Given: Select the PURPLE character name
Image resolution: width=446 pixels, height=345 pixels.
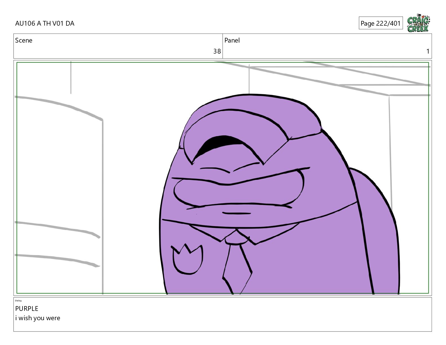Looking at the screenshot, I should pyautogui.click(x=27, y=309).
